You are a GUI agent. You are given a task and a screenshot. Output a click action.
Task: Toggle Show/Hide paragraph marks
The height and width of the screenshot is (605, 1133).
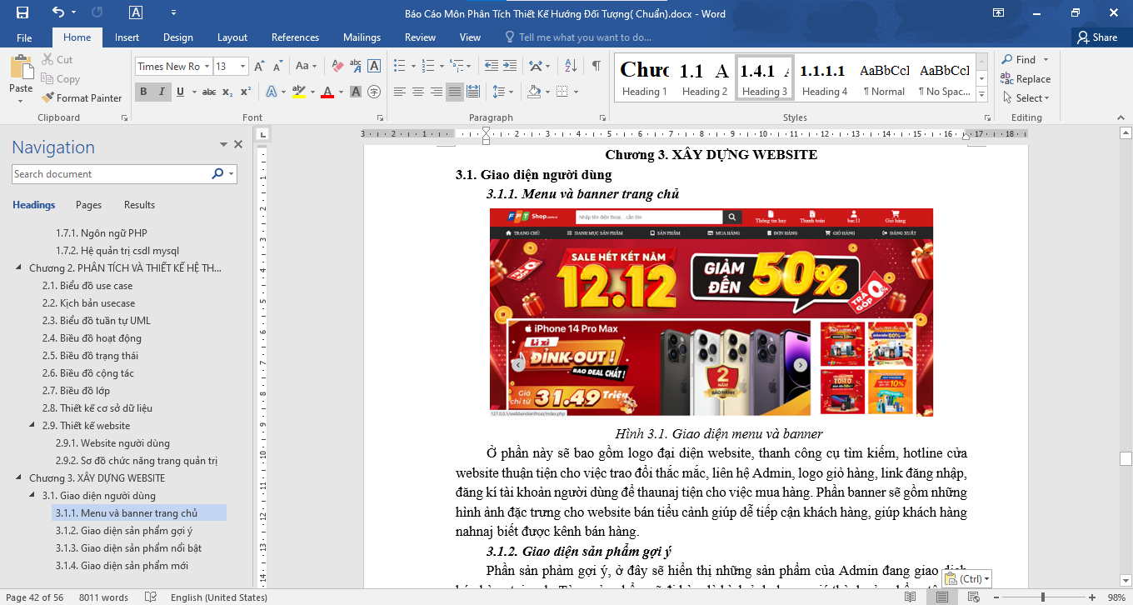point(596,66)
